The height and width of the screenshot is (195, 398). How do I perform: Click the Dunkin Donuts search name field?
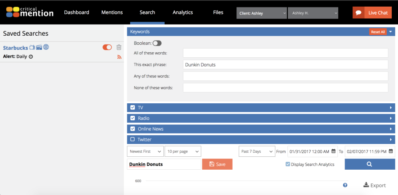pyautogui.click(x=164, y=164)
